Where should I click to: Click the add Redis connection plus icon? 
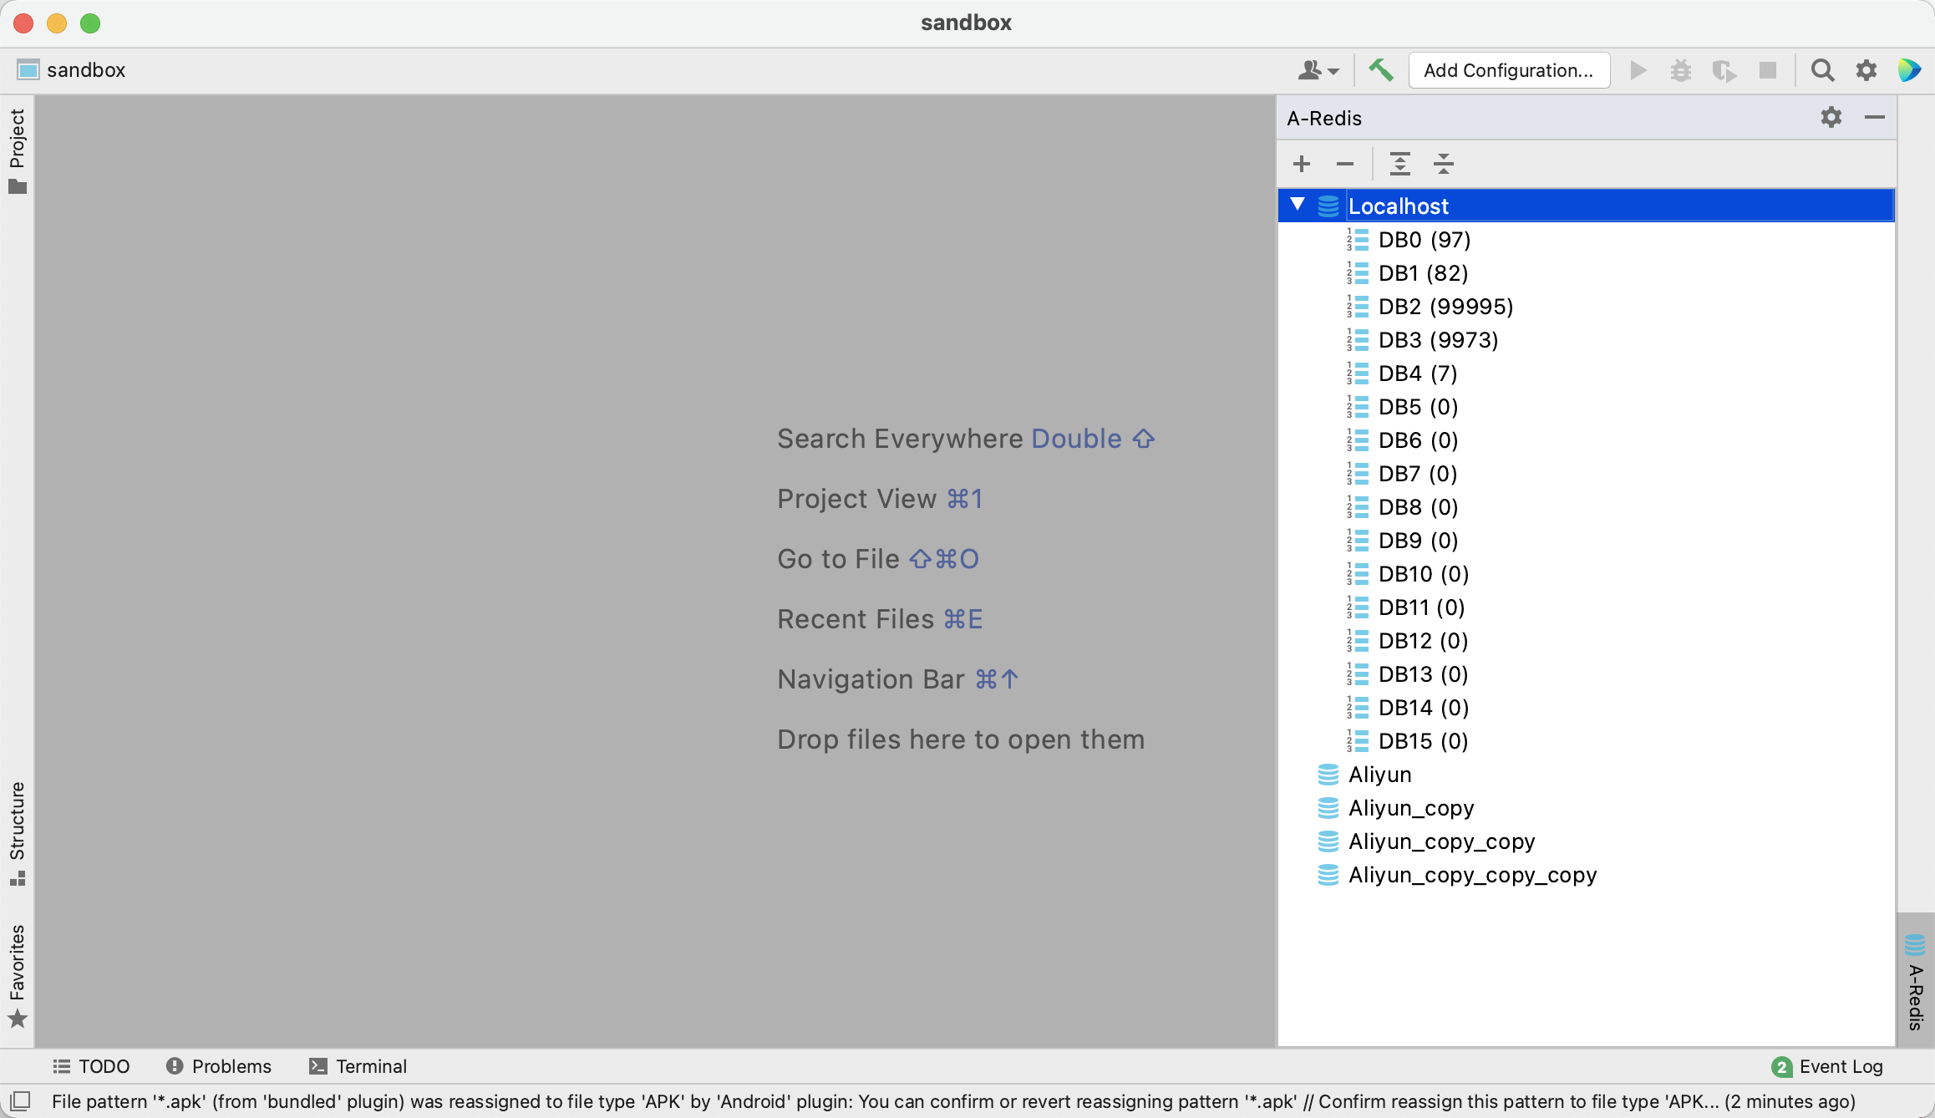1302,164
